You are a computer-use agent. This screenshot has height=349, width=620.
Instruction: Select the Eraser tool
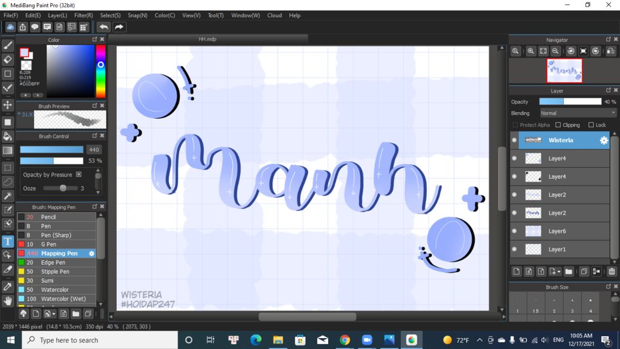tap(7, 59)
